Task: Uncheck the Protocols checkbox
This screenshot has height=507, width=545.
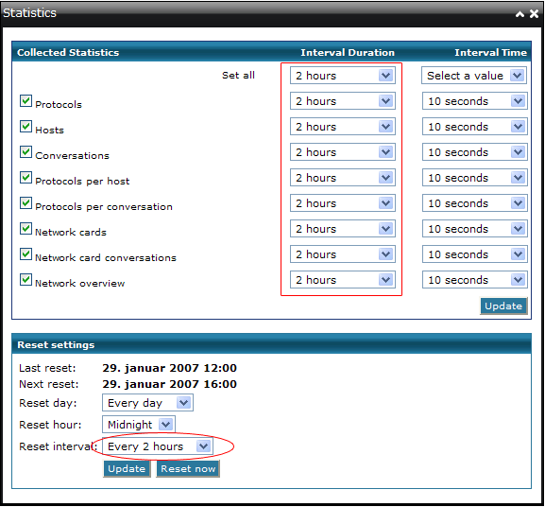Action: tap(26, 101)
